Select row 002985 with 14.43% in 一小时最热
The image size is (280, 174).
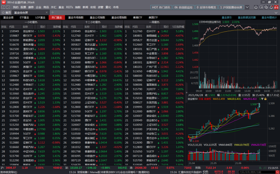[31, 58]
